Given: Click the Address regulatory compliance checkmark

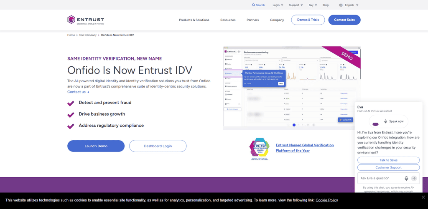Looking at the screenshot, I should [71, 126].
